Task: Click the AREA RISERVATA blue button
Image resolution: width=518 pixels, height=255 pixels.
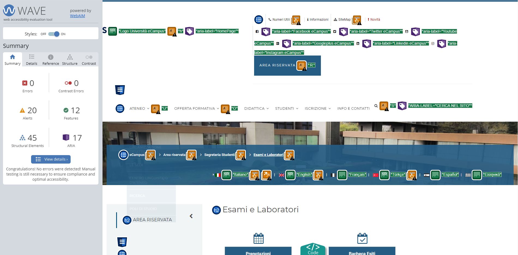Action: pyautogui.click(x=287, y=65)
